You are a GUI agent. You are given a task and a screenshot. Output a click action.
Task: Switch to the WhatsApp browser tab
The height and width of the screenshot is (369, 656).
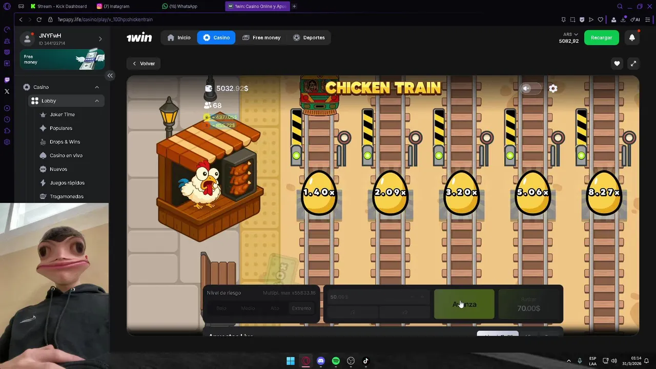coord(180,6)
